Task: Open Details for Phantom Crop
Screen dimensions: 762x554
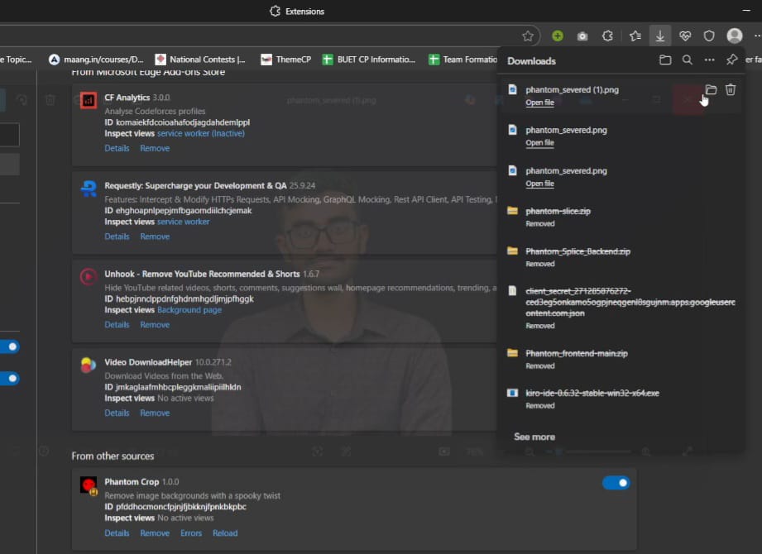Action: pos(117,533)
